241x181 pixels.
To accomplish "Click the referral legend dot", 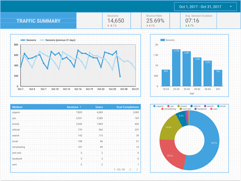I will point(191,106).
